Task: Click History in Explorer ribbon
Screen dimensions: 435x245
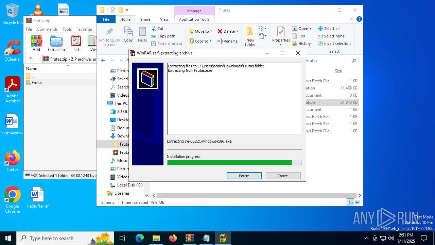Action: pos(301,44)
